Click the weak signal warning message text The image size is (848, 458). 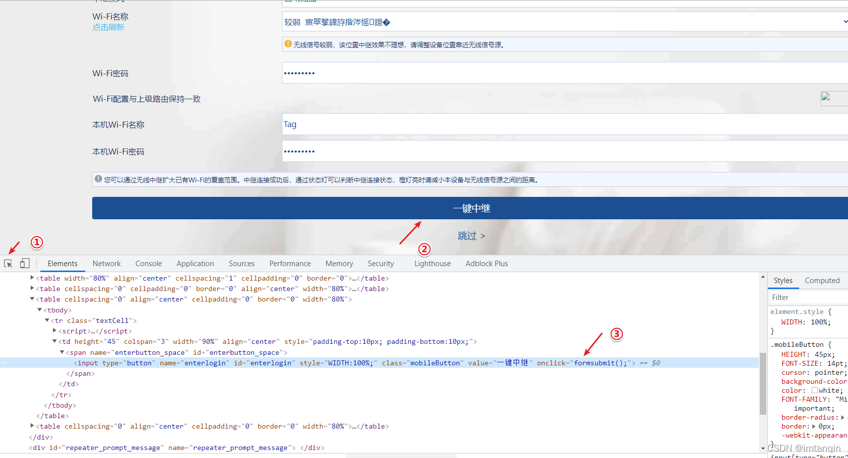tap(400, 45)
